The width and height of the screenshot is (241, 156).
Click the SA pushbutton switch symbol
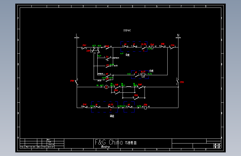click(x=108, y=59)
